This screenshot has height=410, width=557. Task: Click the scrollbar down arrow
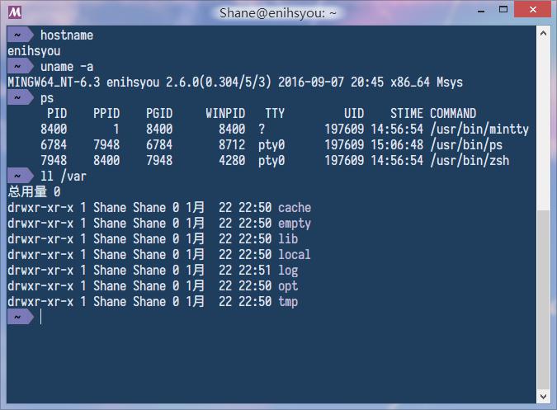(x=543, y=397)
